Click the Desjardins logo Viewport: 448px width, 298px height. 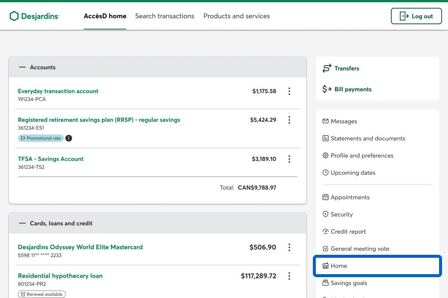pos(34,16)
